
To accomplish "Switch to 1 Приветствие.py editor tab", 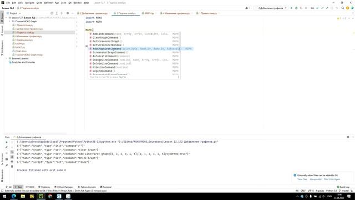I will coord(208,13).
